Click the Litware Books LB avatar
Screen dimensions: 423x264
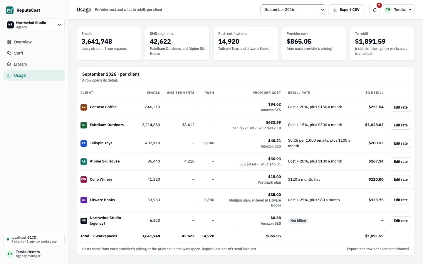point(84,200)
